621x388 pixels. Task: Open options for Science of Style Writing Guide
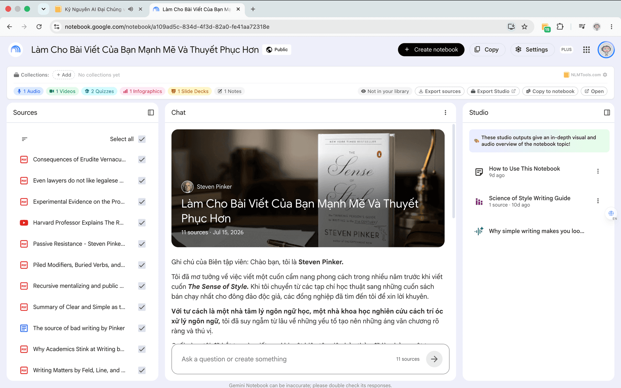(x=598, y=201)
